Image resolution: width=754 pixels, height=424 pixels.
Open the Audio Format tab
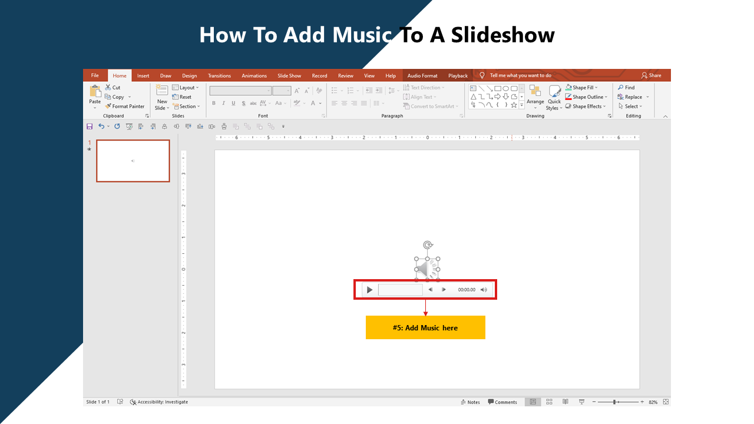coord(422,75)
